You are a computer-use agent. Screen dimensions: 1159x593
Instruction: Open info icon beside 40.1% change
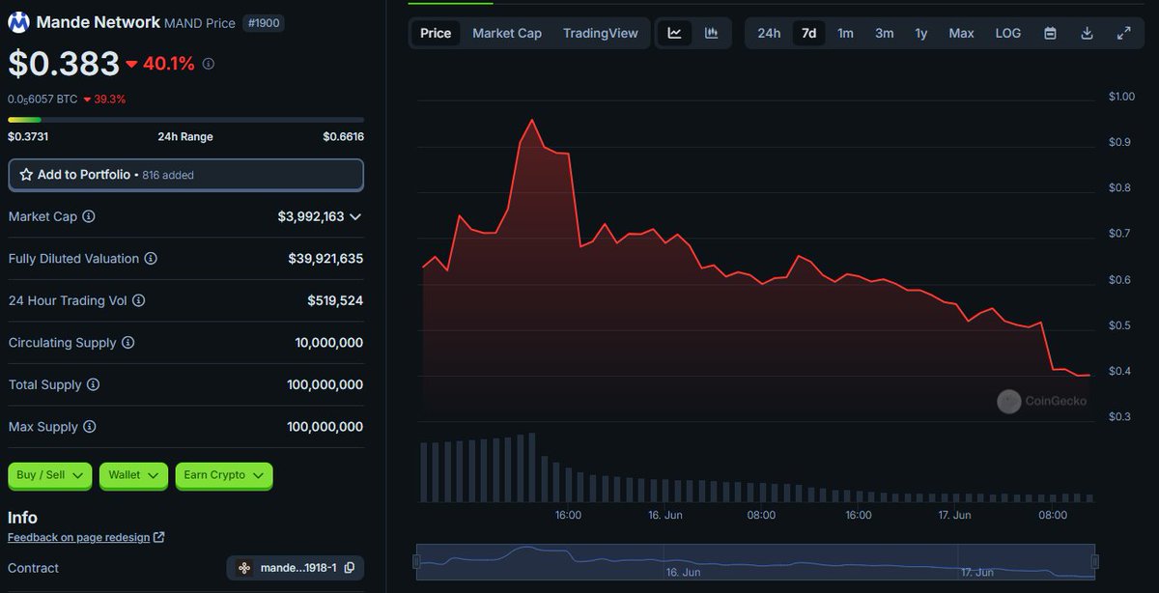pos(209,64)
